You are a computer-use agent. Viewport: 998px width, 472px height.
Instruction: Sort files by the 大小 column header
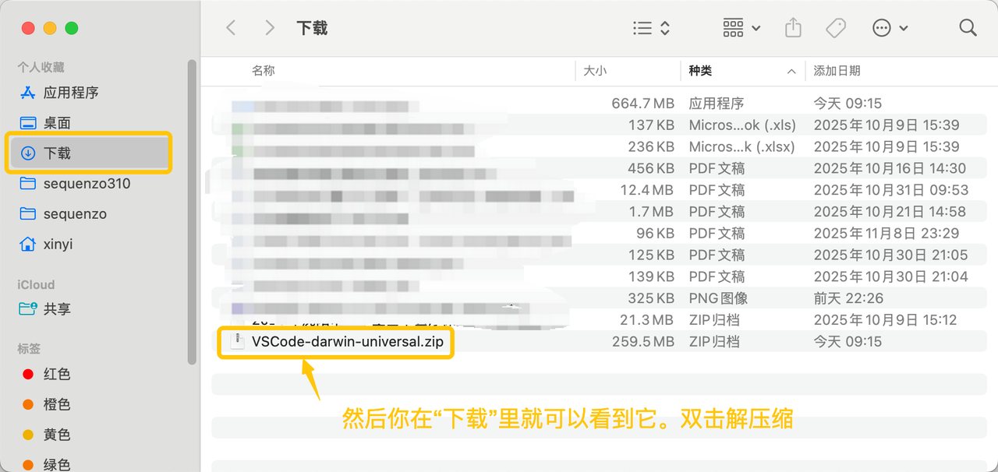595,71
